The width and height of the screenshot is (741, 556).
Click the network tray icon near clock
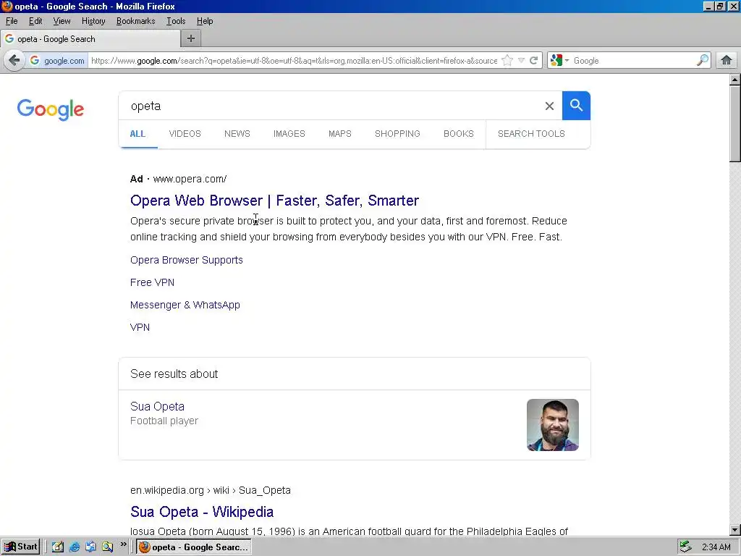[x=685, y=547]
